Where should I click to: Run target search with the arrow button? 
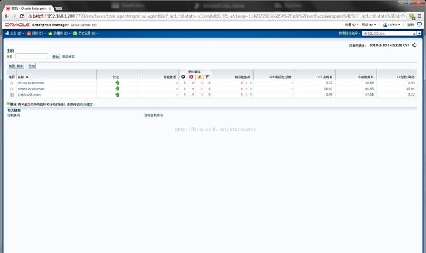coord(419,33)
